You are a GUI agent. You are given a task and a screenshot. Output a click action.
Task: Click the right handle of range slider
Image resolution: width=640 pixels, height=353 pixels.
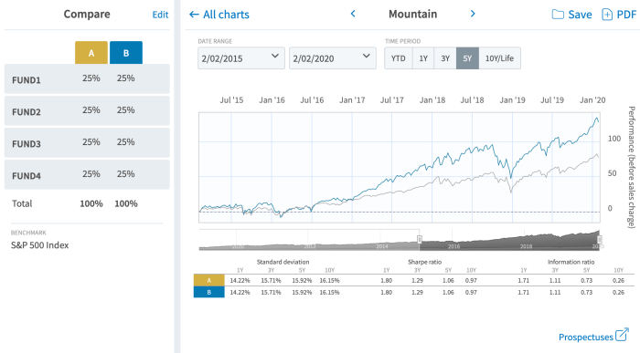point(600,239)
